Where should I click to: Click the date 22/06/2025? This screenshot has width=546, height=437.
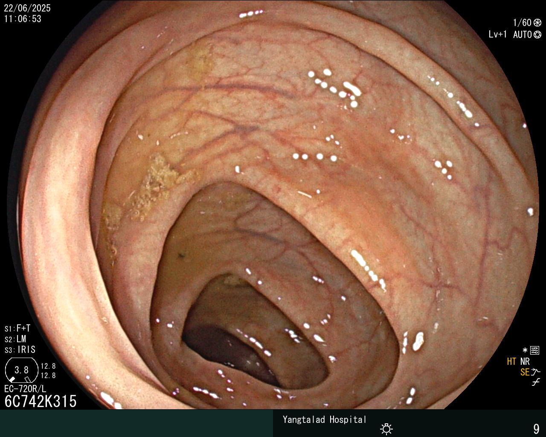(x=27, y=8)
